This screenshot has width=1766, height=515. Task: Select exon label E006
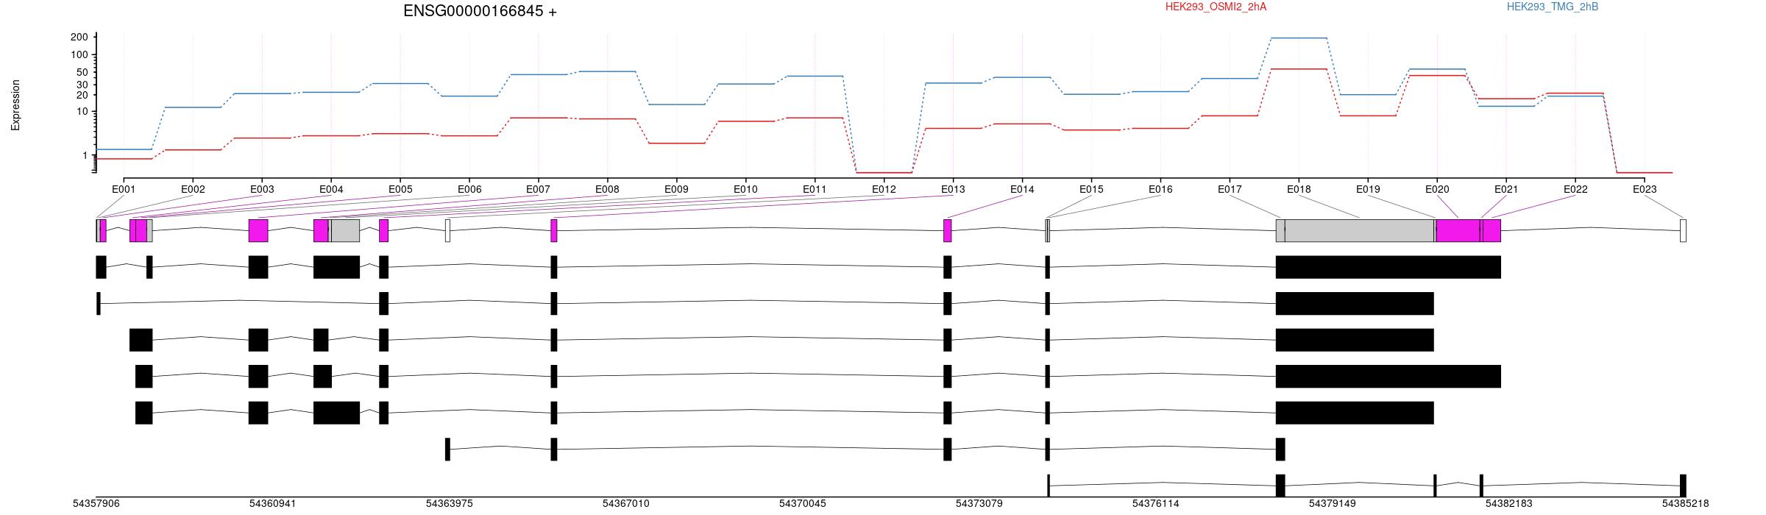(469, 189)
